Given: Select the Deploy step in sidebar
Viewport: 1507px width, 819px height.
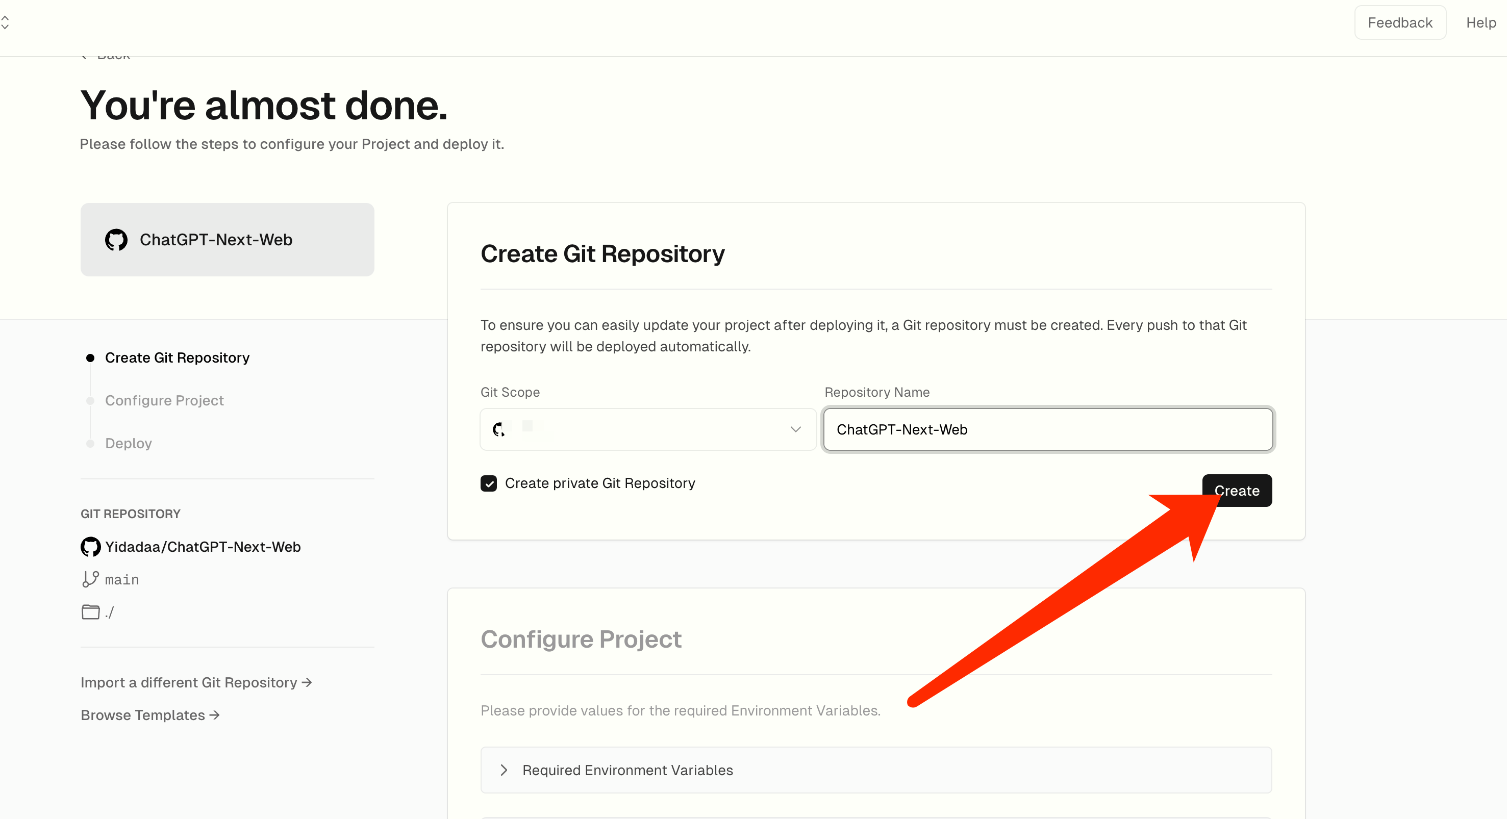Looking at the screenshot, I should [128, 444].
